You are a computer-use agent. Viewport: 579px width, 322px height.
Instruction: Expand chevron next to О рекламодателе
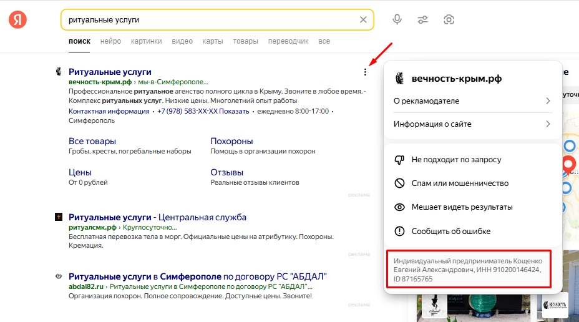548,101
